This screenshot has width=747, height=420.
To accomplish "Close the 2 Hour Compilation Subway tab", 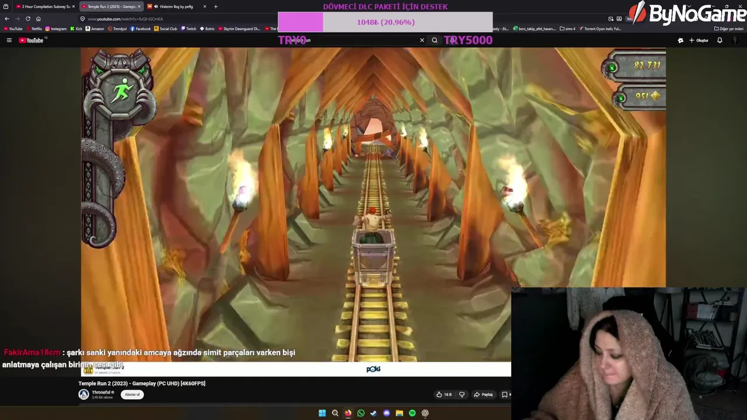I will (x=74, y=6).
